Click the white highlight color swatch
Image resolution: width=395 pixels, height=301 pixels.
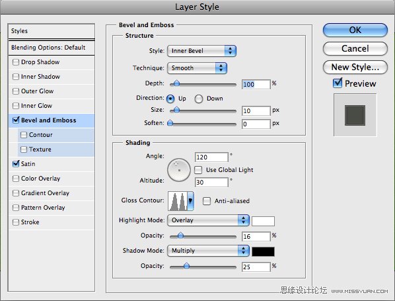click(264, 221)
